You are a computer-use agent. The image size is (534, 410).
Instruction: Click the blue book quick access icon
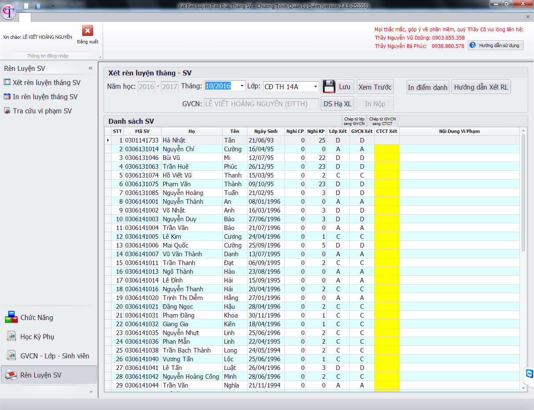coord(38,6)
